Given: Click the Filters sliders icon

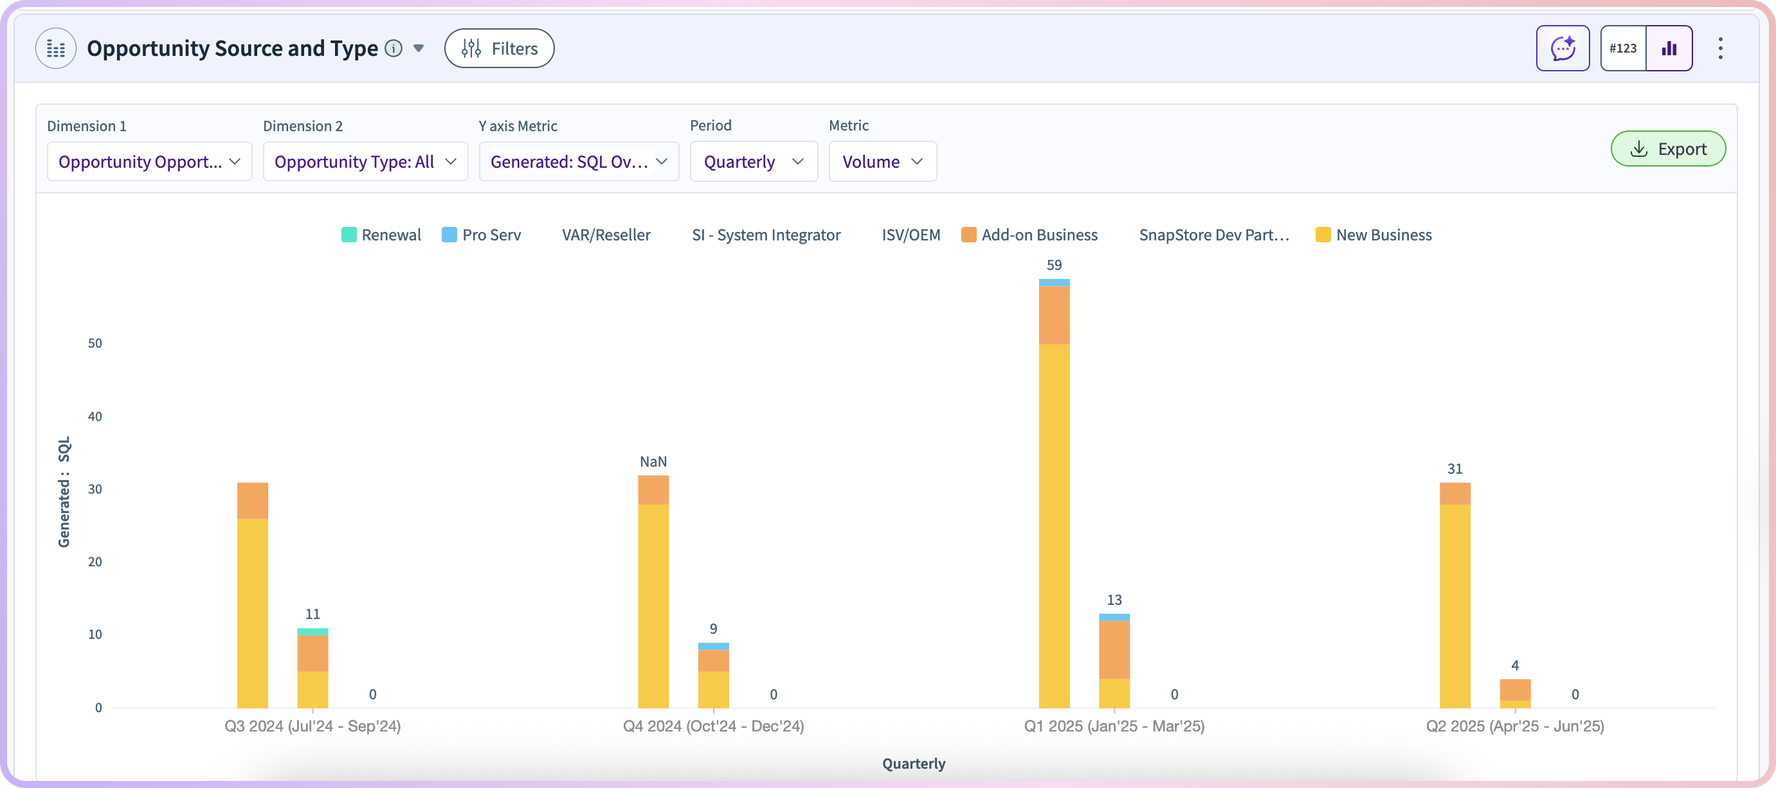Looking at the screenshot, I should (x=471, y=48).
